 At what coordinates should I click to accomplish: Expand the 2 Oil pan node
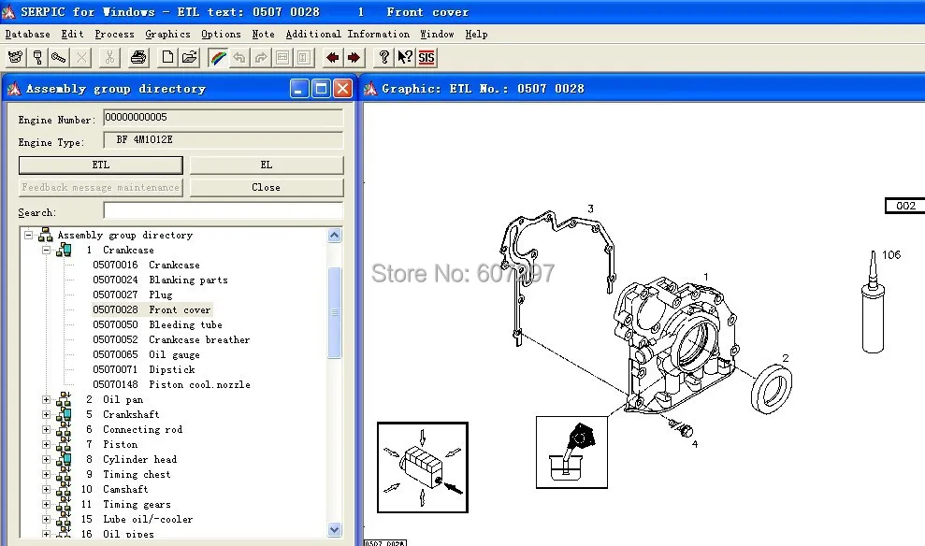point(47,400)
